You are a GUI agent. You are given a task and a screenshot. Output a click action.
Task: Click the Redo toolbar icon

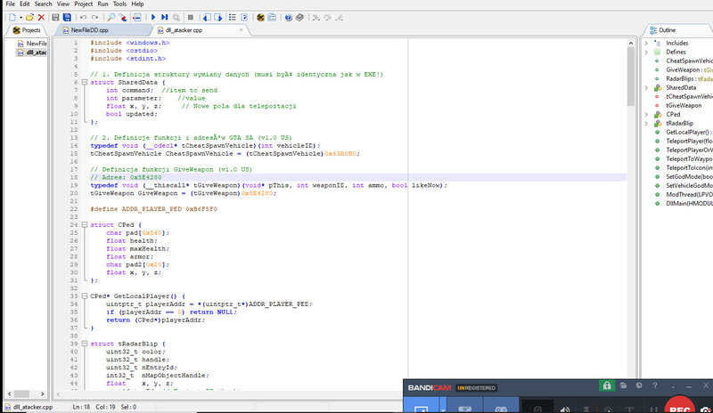tap(94, 17)
